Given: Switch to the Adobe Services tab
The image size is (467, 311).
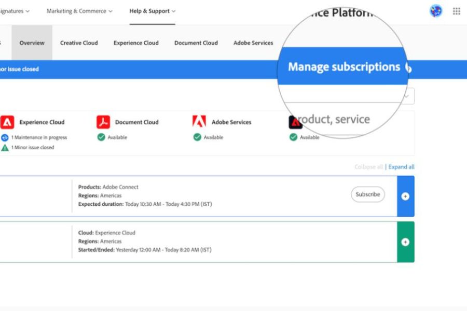Looking at the screenshot, I should tap(253, 43).
